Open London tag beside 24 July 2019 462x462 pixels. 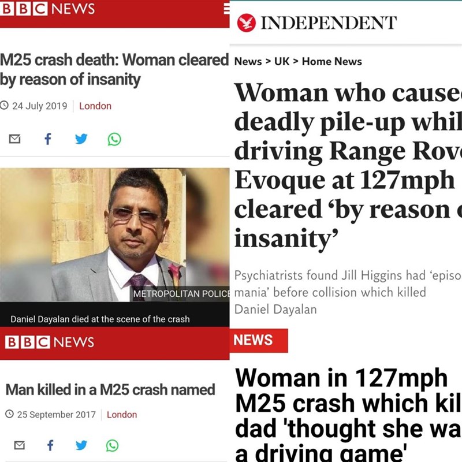click(95, 106)
